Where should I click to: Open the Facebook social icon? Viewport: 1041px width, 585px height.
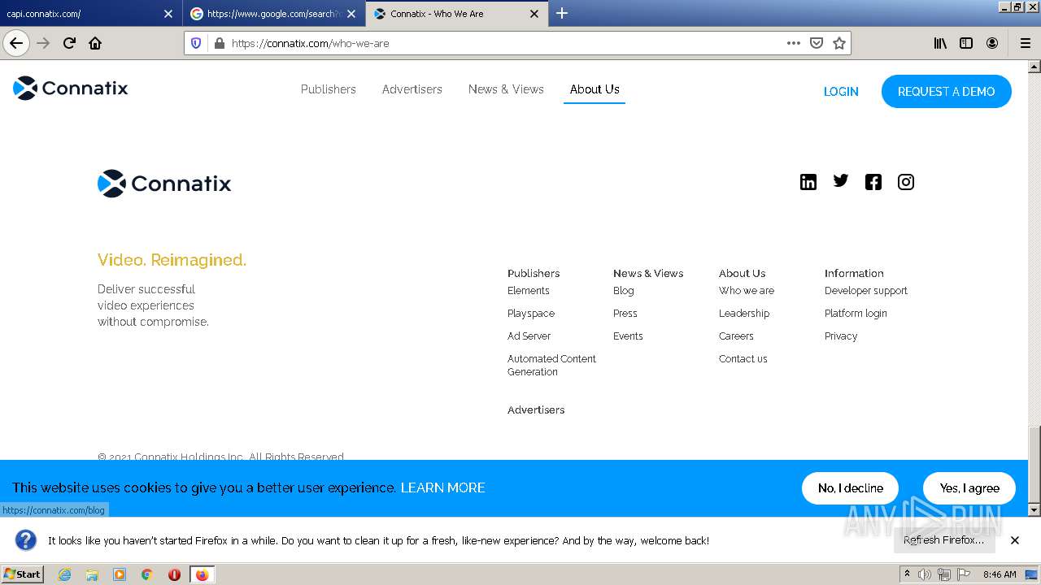(873, 182)
